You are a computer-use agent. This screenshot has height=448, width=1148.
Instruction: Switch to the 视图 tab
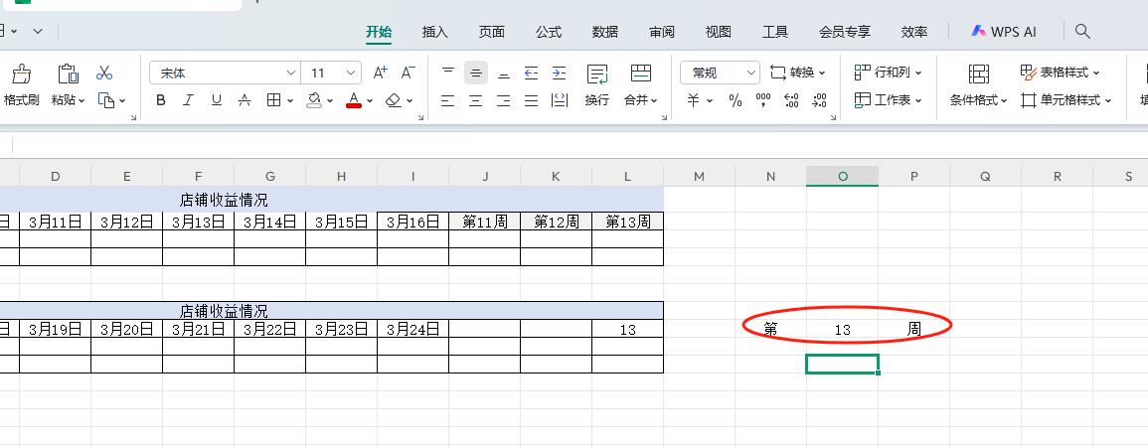click(719, 32)
